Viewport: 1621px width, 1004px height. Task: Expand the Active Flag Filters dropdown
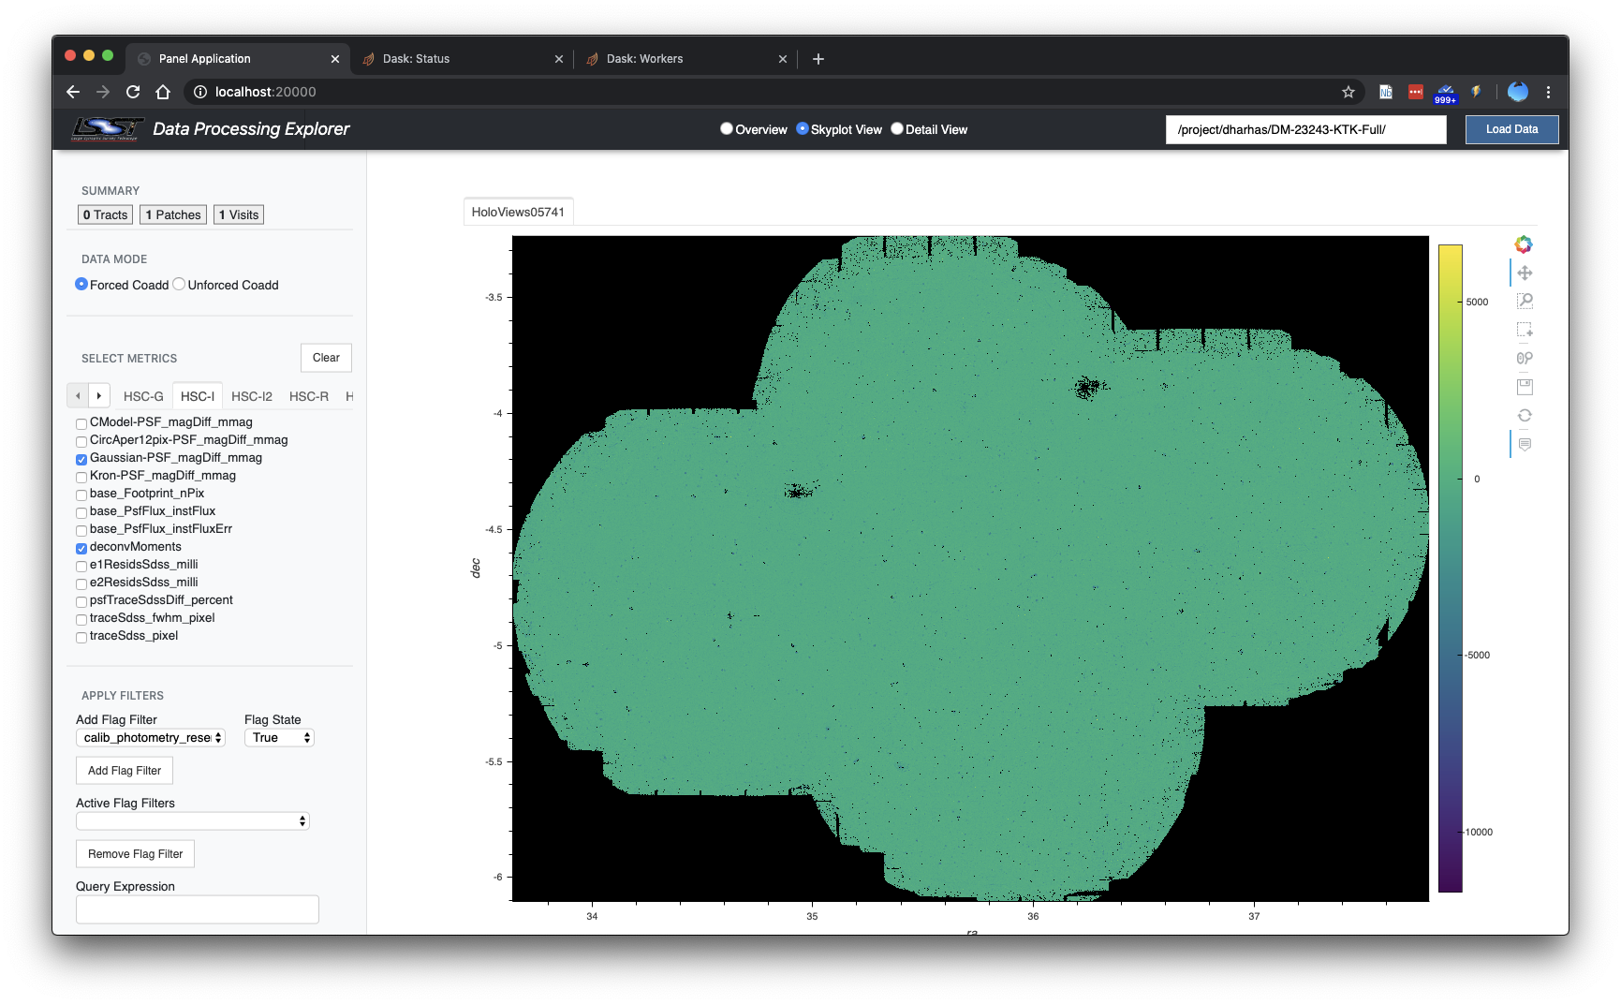[192, 820]
